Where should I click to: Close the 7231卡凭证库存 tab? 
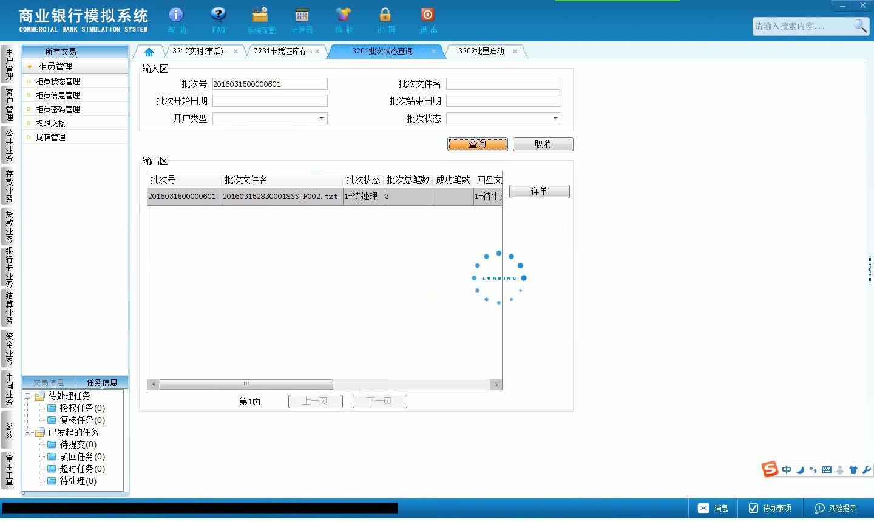tap(317, 52)
